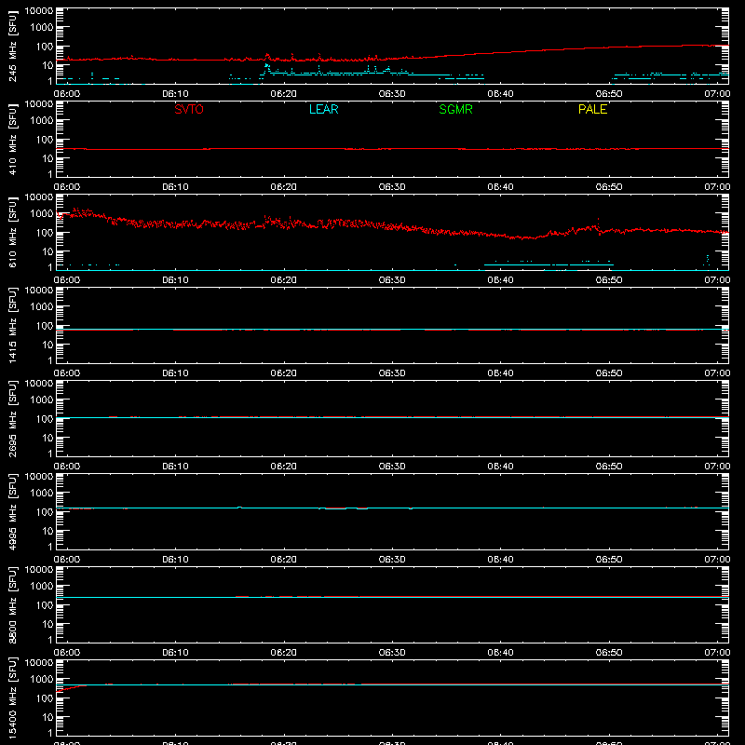Click the red SVTO station label
The width and height of the screenshot is (745, 745).
189,109
